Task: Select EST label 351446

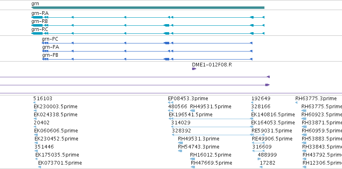Action: 44,147
